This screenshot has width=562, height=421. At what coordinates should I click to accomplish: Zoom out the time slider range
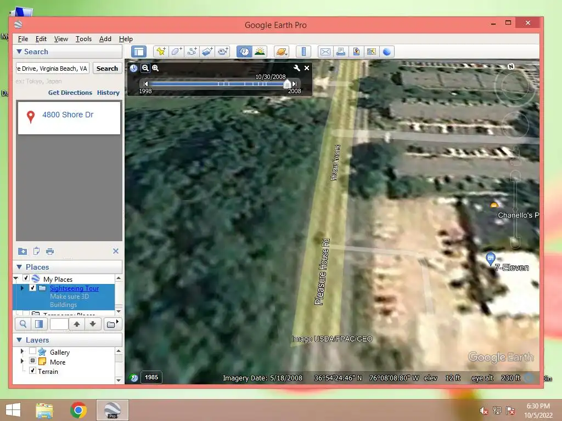145,68
